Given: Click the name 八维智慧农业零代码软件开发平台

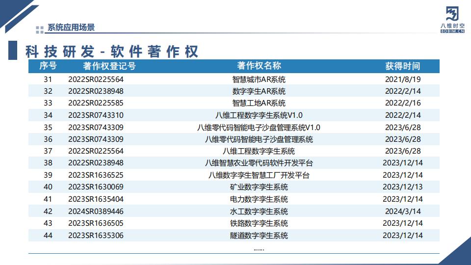Looking at the screenshot, I should pos(259,162).
